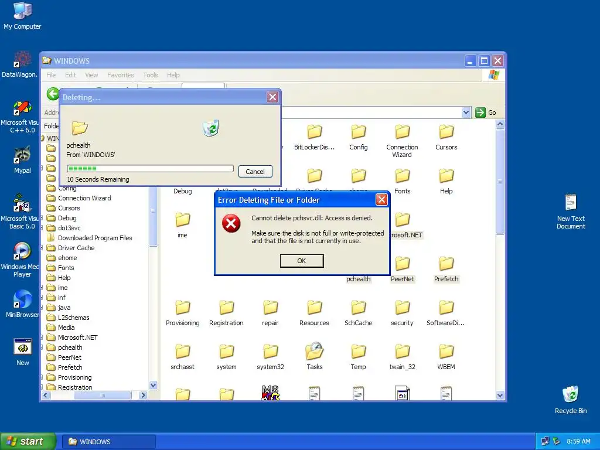Click the Go button next to address bar
This screenshot has height=450, width=600.
tap(486, 112)
